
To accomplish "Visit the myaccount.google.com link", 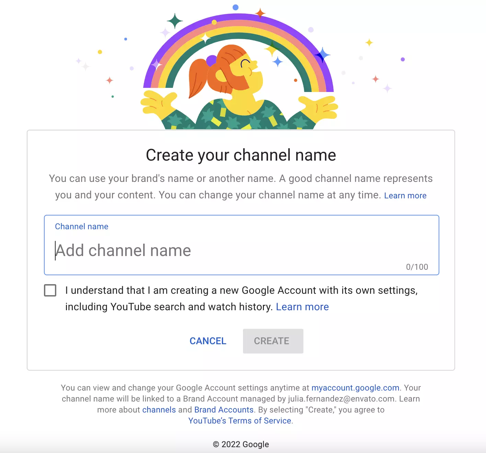I will (x=355, y=388).
